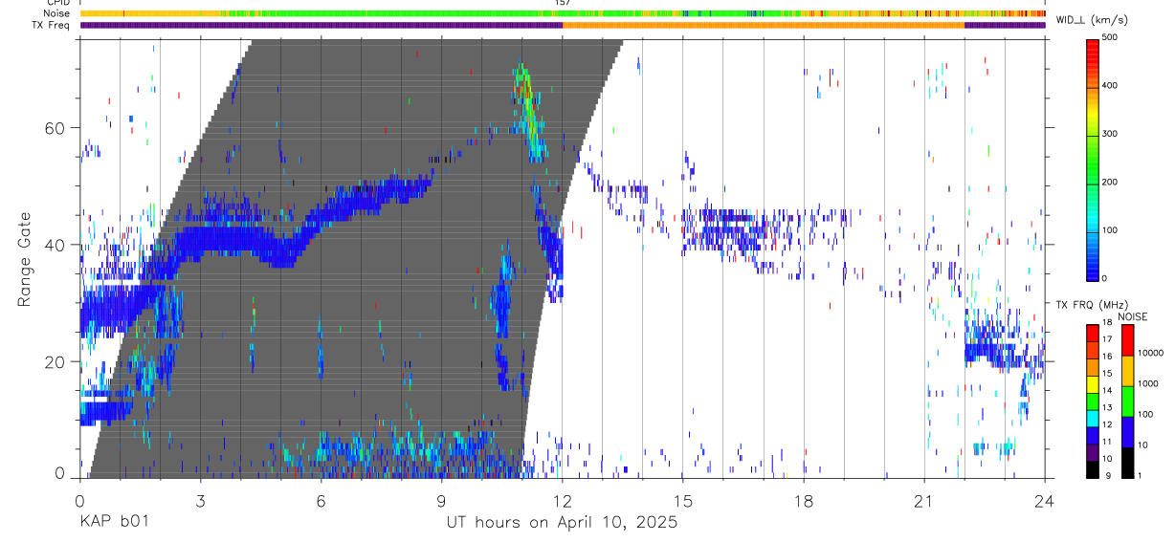Click the 11 label on TX FRQ legend
The image size is (1175, 542).
[x=1108, y=442]
